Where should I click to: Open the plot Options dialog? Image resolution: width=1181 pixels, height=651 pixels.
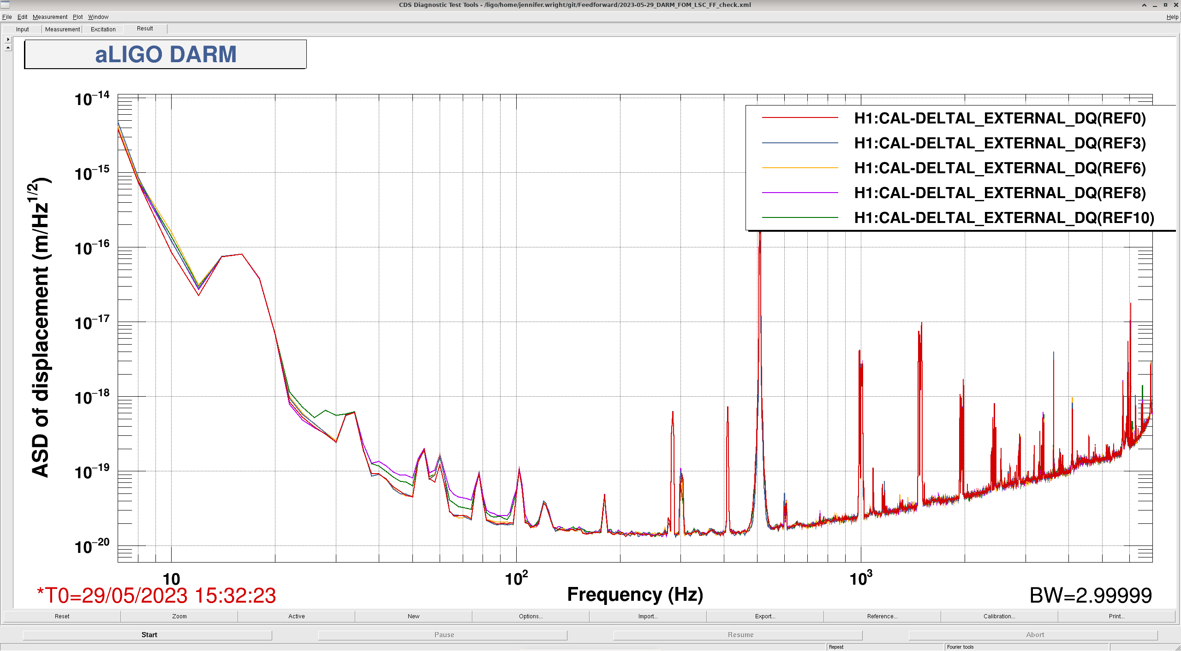point(531,616)
